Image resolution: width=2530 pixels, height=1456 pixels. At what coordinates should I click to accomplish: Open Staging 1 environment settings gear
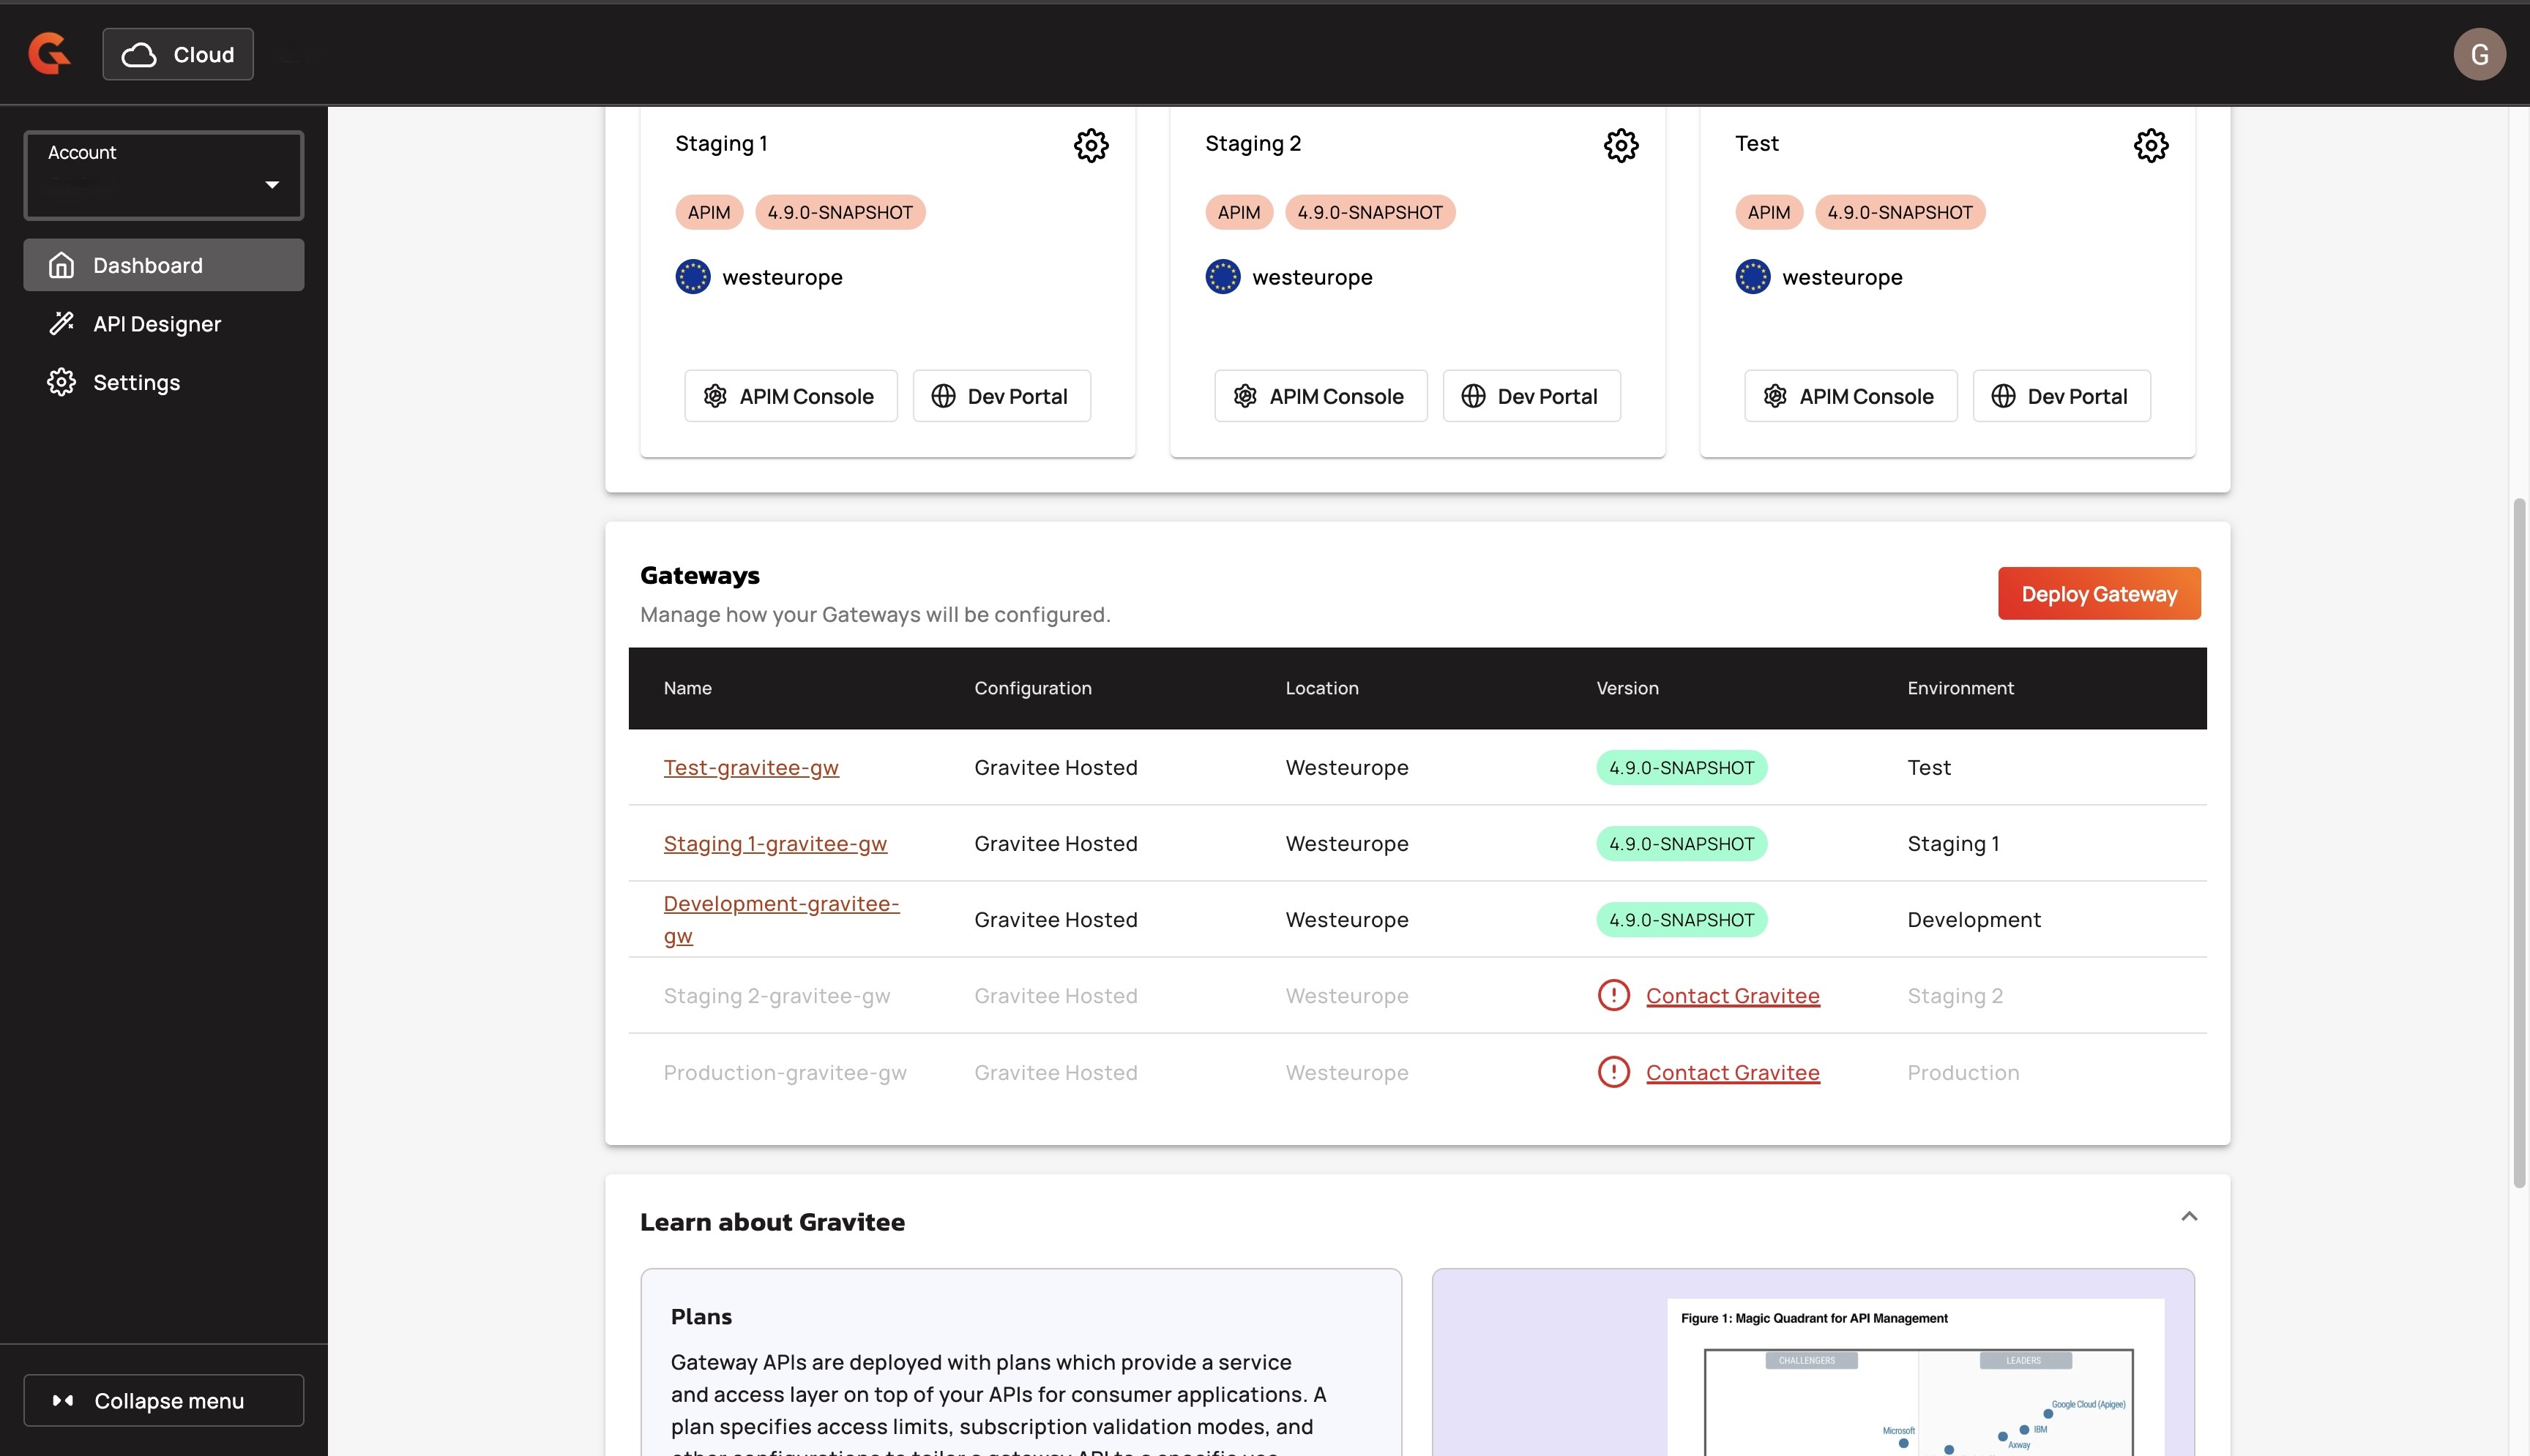pyautogui.click(x=1091, y=145)
